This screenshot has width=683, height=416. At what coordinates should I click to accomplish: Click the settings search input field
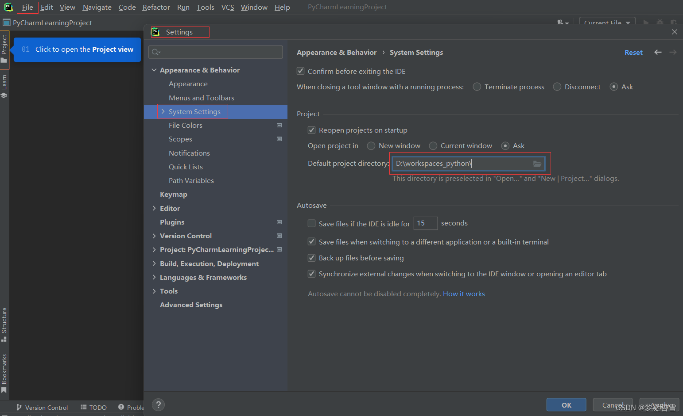click(x=216, y=52)
